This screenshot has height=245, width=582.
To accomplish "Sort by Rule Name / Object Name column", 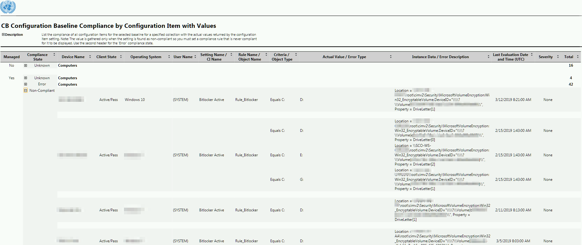I will pyautogui.click(x=266, y=55).
